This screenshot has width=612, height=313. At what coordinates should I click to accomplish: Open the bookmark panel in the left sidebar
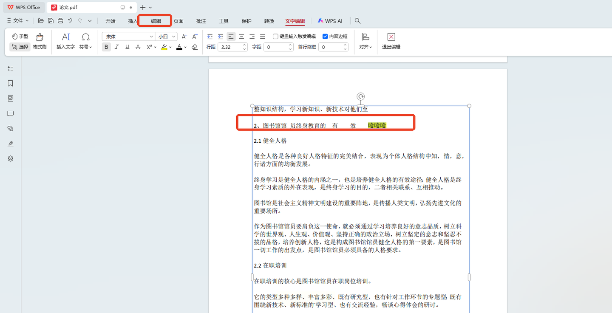coord(11,83)
